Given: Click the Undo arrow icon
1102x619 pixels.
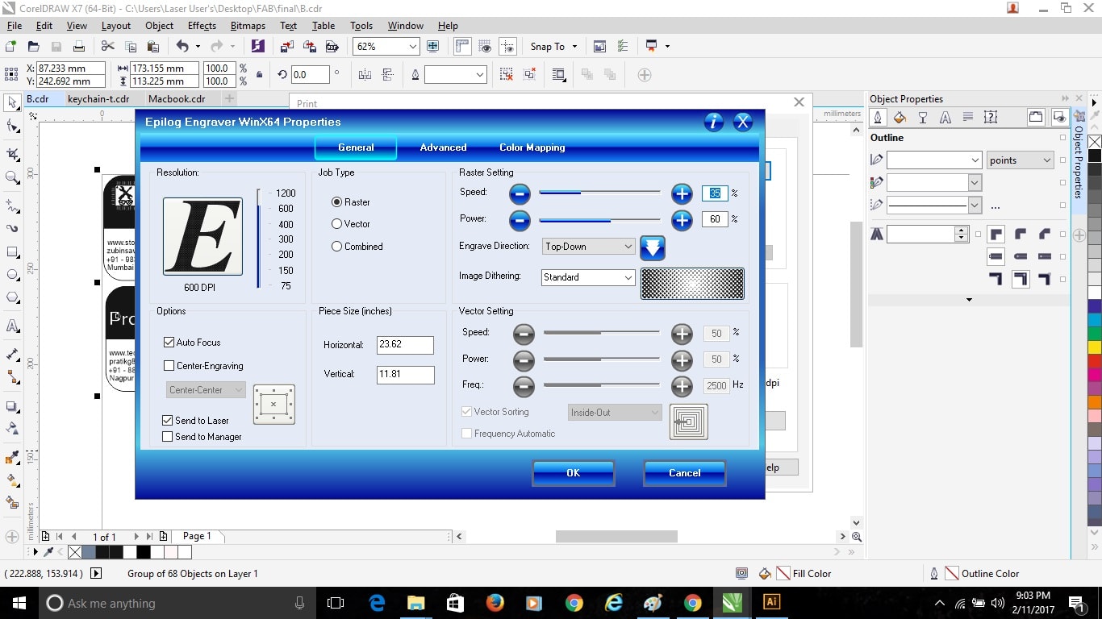Looking at the screenshot, I should coord(182,47).
